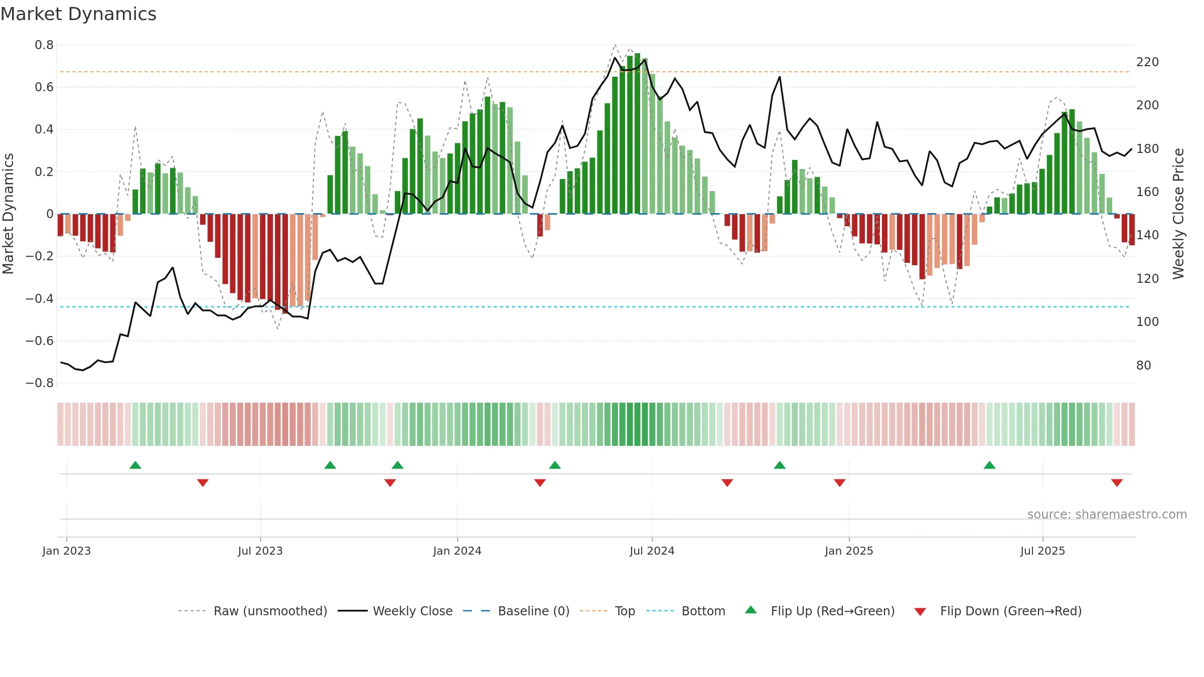Click the Jan 2023 x-axis label
Image resolution: width=1204 pixels, height=677 pixels.
pyautogui.click(x=67, y=551)
